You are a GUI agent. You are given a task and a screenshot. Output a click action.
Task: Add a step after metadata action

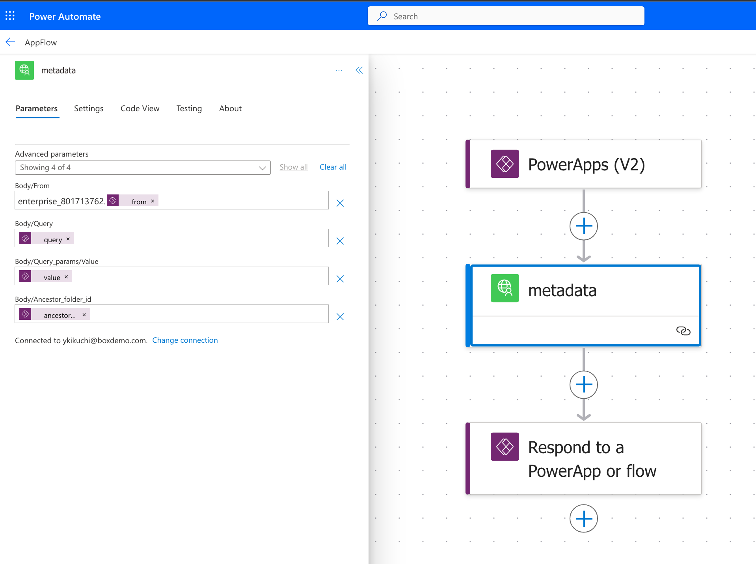tap(584, 385)
